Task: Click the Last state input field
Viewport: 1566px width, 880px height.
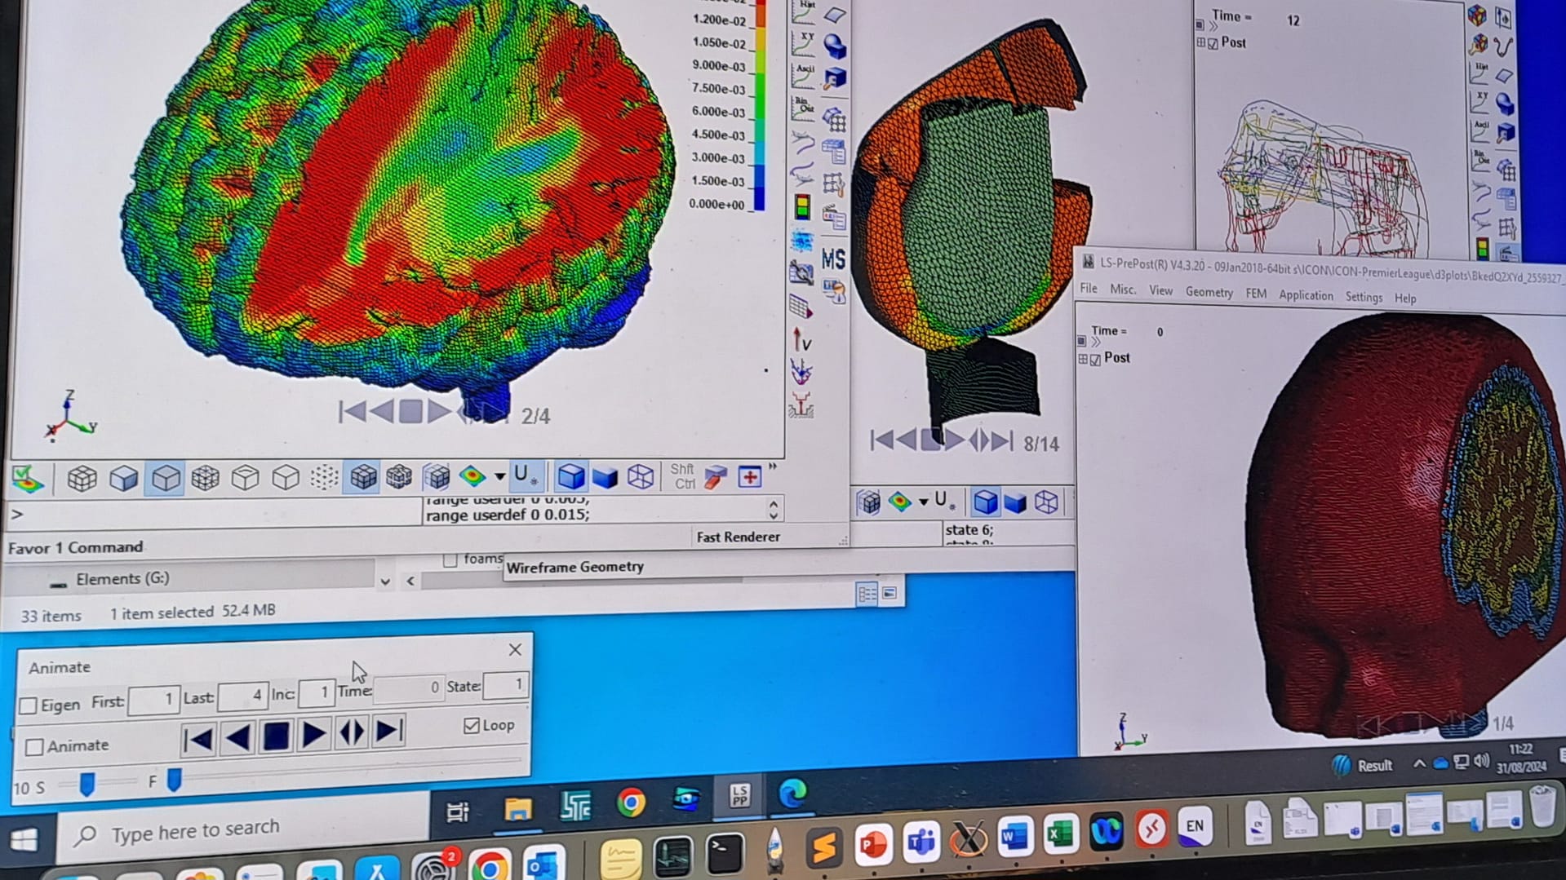Action: (242, 696)
